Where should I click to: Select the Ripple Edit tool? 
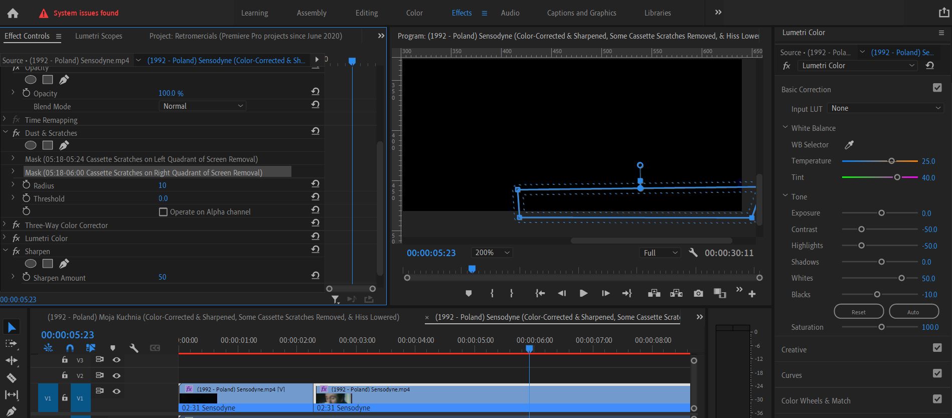pos(12,361)
